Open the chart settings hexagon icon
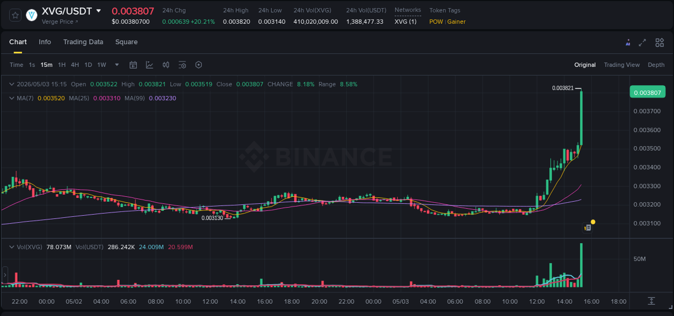 click(198, 65)
